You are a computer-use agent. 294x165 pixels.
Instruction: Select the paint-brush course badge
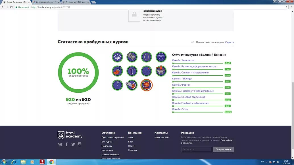(x=117, y=71)
